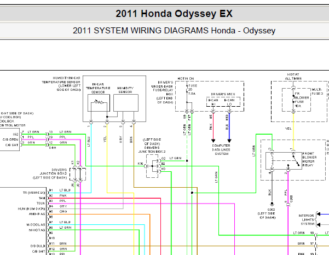This screenshot has width=329, height=255.
Task: Click the 'HOT IN ON' label
Action: pyautogui.click(x=186, y=78)
